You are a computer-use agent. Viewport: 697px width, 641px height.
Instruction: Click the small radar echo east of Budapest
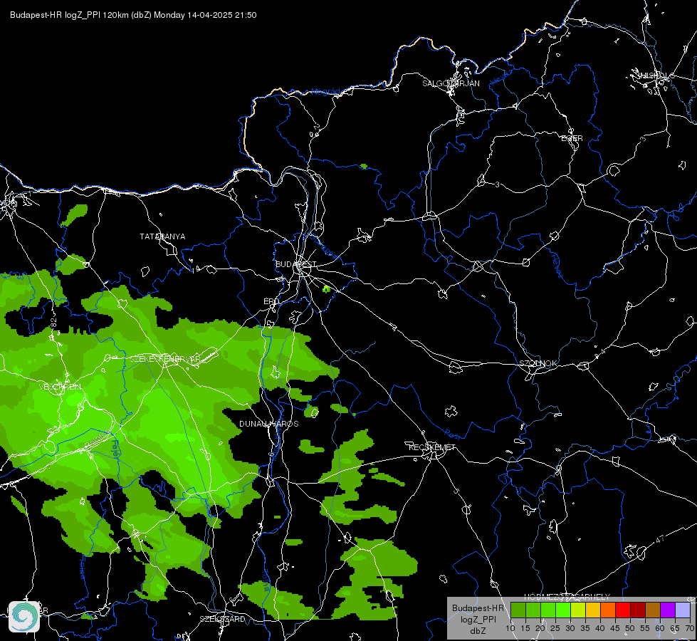(326, 290)
